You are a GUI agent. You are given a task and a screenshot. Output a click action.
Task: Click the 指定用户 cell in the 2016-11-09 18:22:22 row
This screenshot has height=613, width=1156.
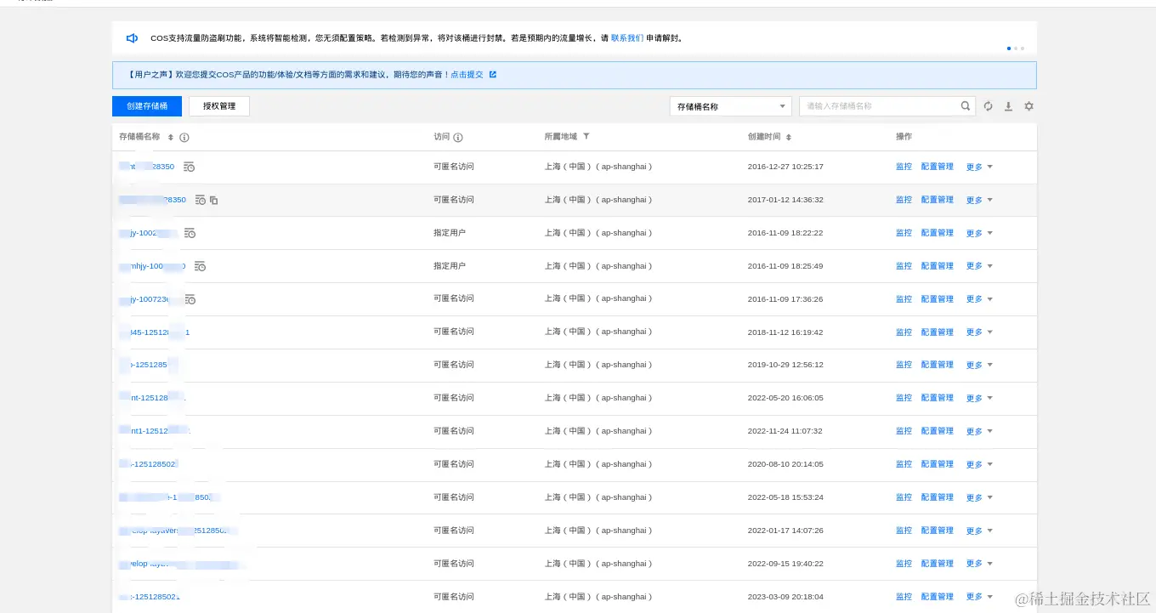pyautogui.click(x=450, y=233)
